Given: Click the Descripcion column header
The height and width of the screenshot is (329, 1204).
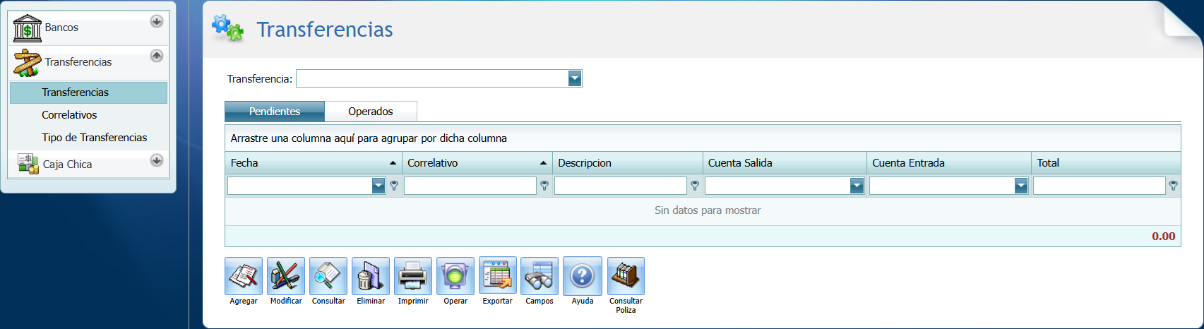Looking at the screenshot, I should click(628, 163).
